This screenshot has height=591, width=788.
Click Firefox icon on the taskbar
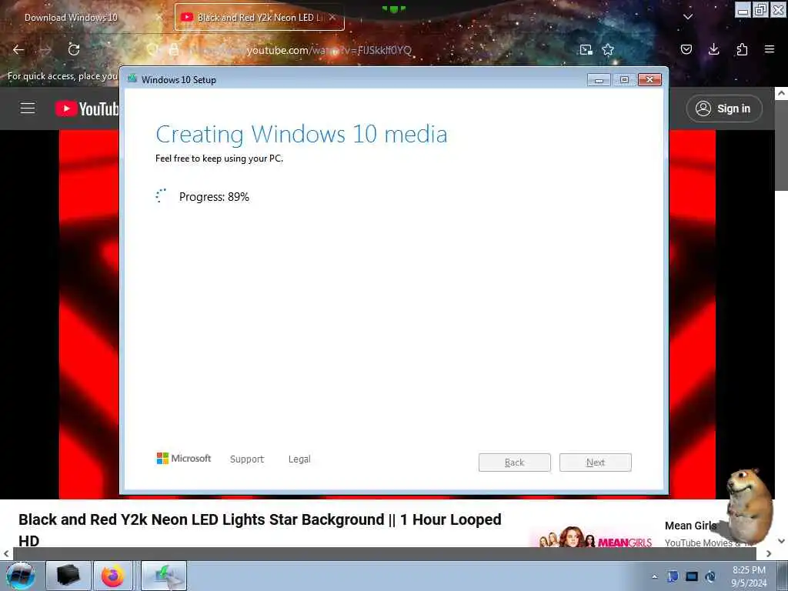(x=113, y=576)
